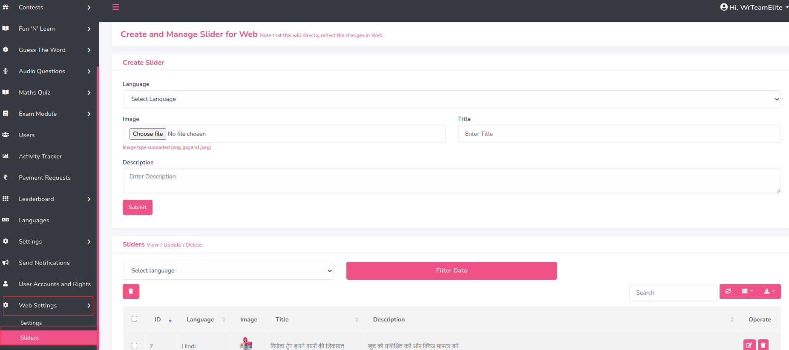Toggle the sidebar hamburger menu icon
Image resolution: width=789 pixels, height=350 pixels.
115,7
